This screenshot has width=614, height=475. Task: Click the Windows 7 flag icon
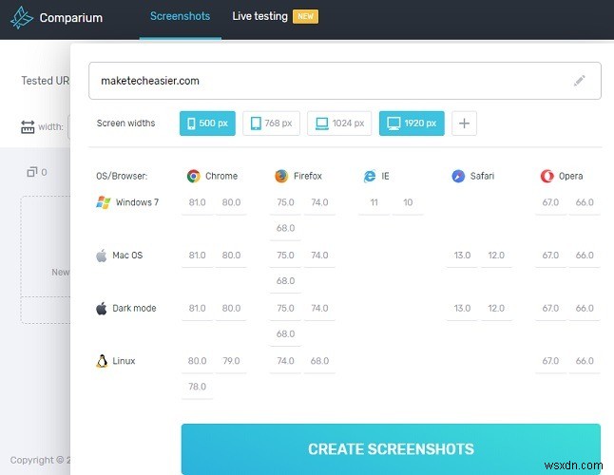(104, 202)
